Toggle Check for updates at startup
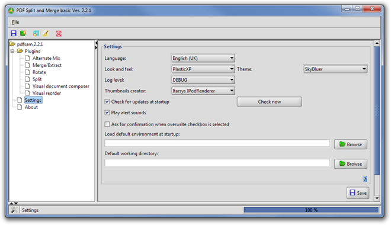 (x=107, y=102)
